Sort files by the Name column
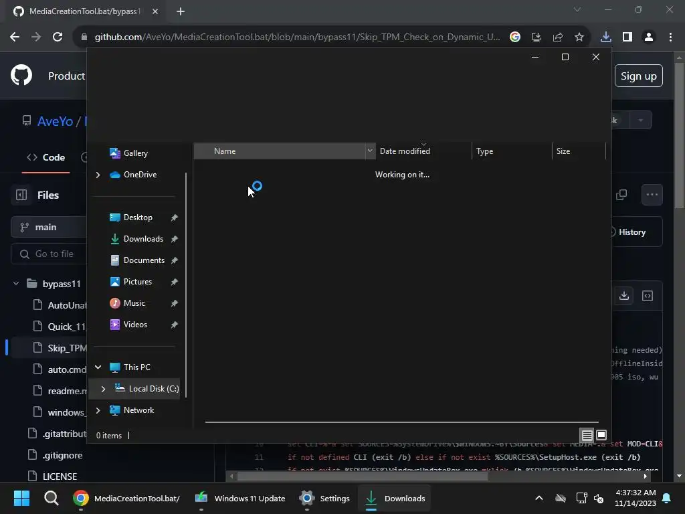Image resolution: width=685 pixels, height=514 pixels. (280, 151)
